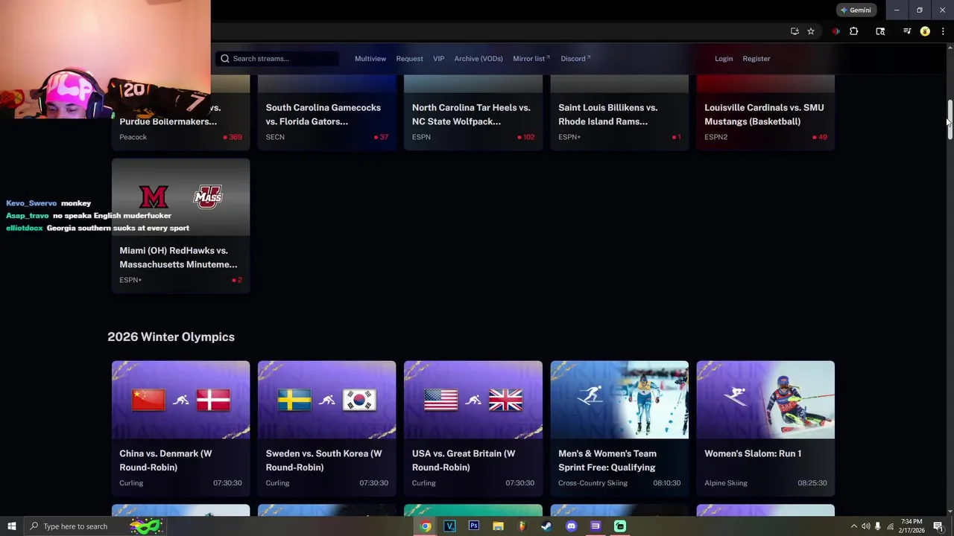Click the Gemini button in Chrome
954x536 pixels.
[x=856, y=10]
